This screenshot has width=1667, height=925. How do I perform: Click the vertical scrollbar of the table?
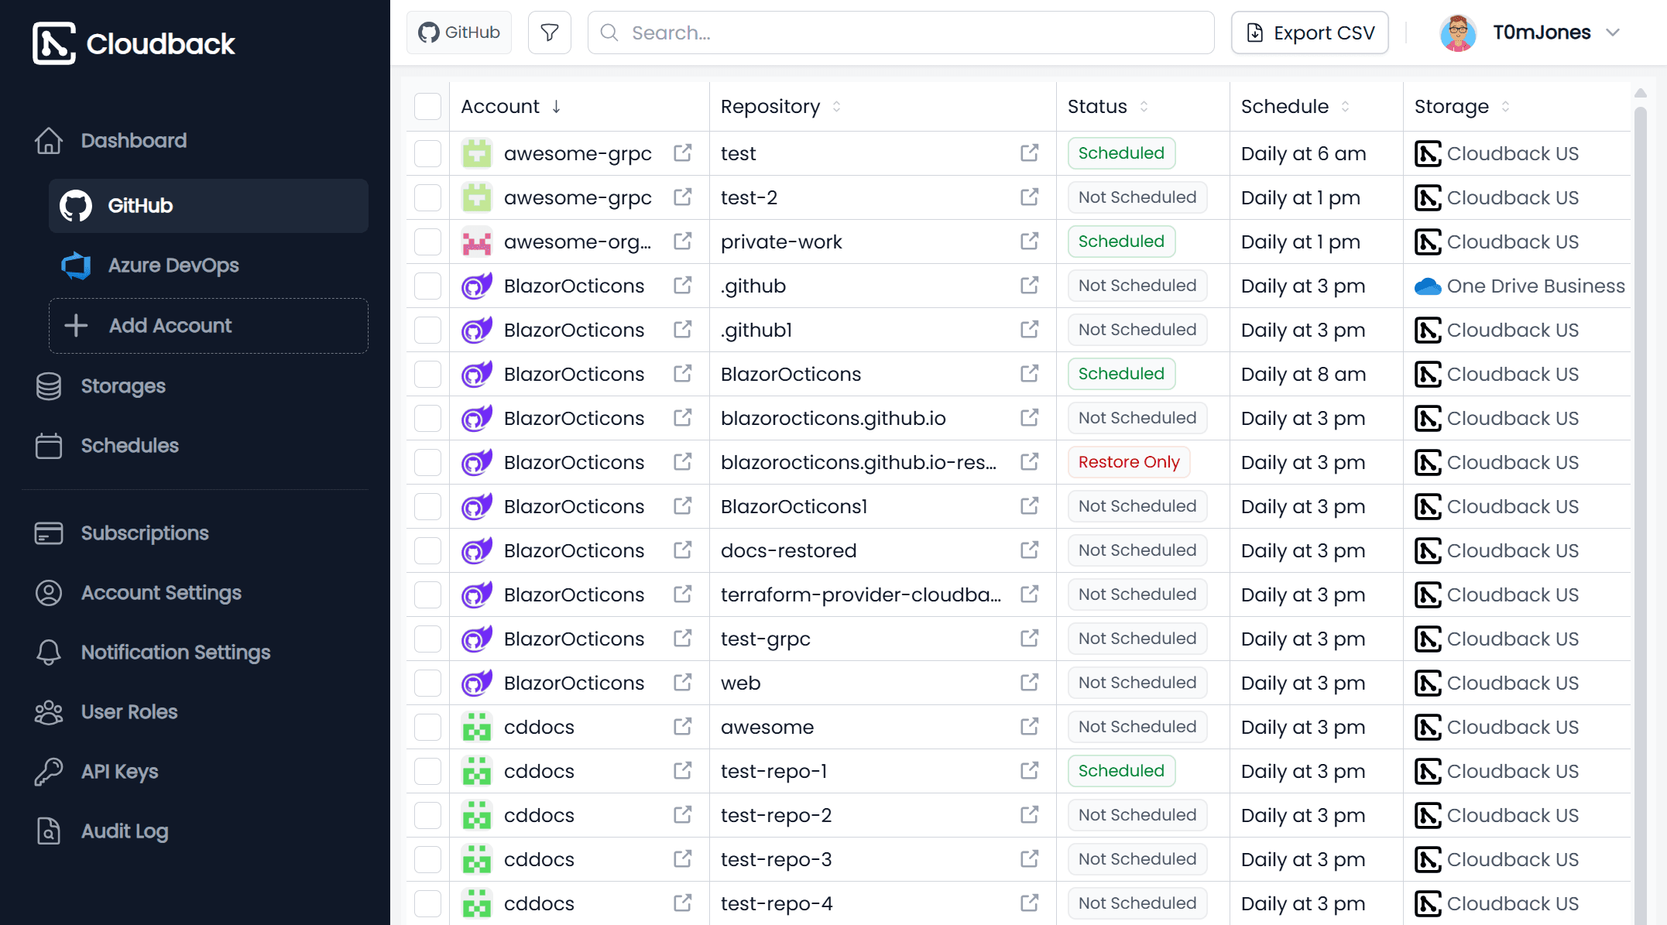(x=1640, y=464)
